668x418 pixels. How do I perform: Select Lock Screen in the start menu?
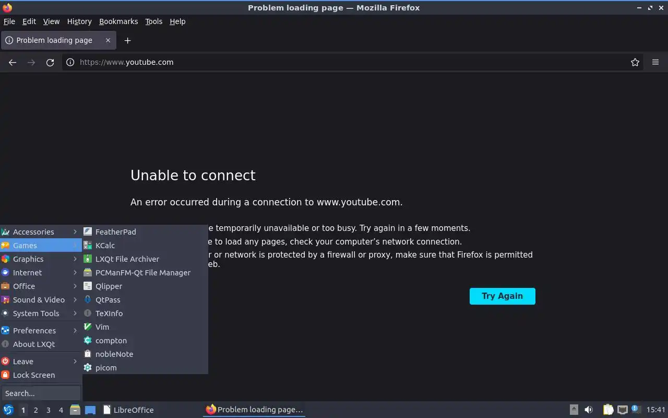point(41,375)
